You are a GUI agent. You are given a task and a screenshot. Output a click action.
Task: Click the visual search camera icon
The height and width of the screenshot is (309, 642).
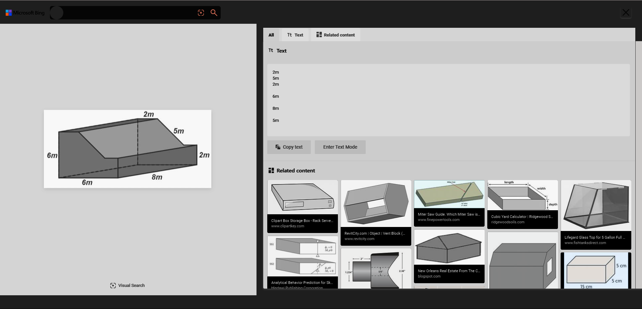click(x=201, y=12)
